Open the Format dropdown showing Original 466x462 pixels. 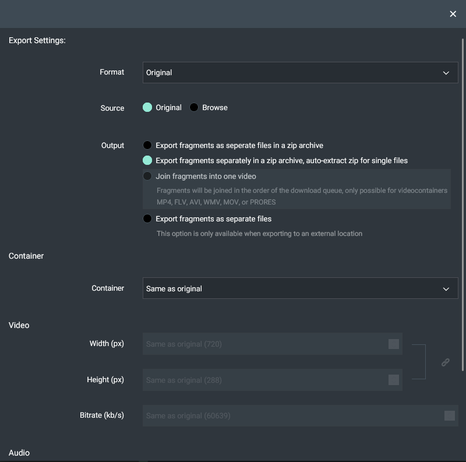tap(300, 73)
